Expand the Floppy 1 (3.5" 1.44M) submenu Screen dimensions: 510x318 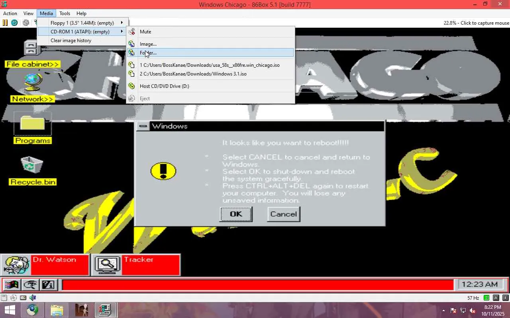(83, 23)
